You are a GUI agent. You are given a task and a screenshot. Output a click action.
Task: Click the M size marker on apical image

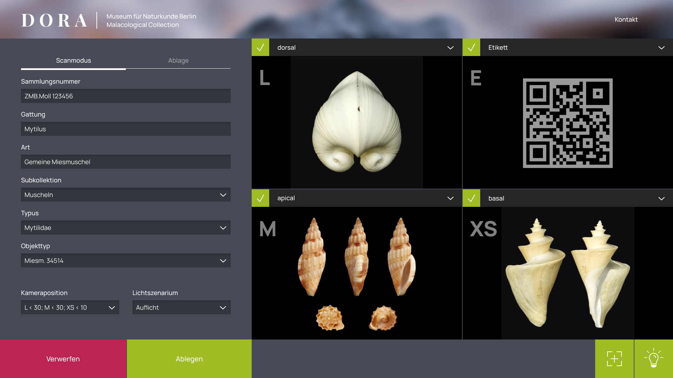click(267, 229)
